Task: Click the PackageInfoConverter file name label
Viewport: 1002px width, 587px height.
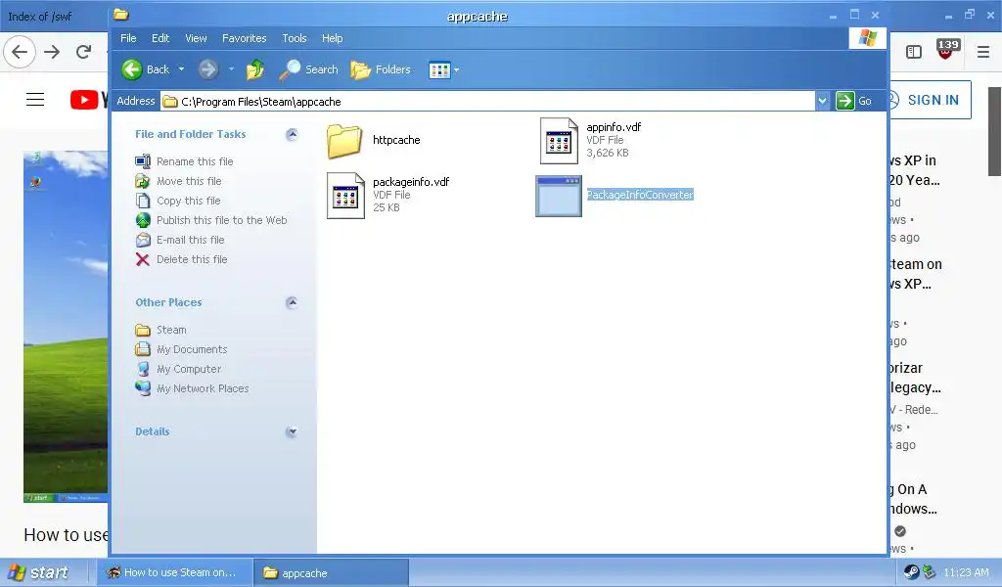Action: (x=640, y=195)
